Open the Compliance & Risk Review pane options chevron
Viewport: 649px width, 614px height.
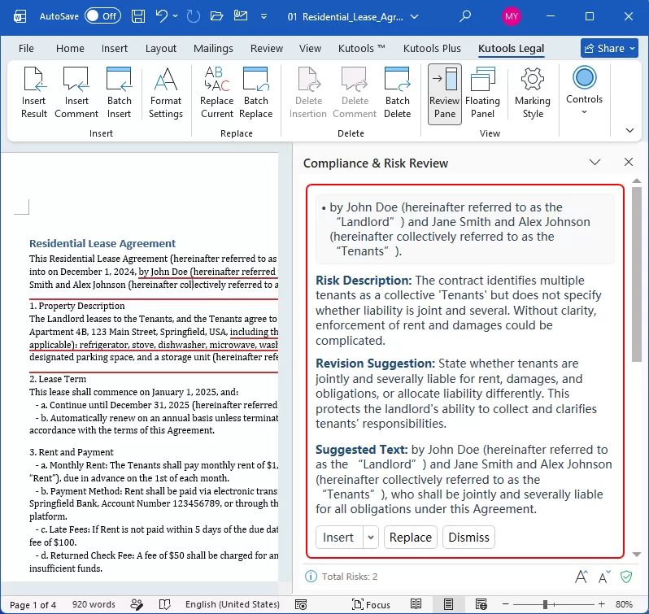[x=595, y=162]
